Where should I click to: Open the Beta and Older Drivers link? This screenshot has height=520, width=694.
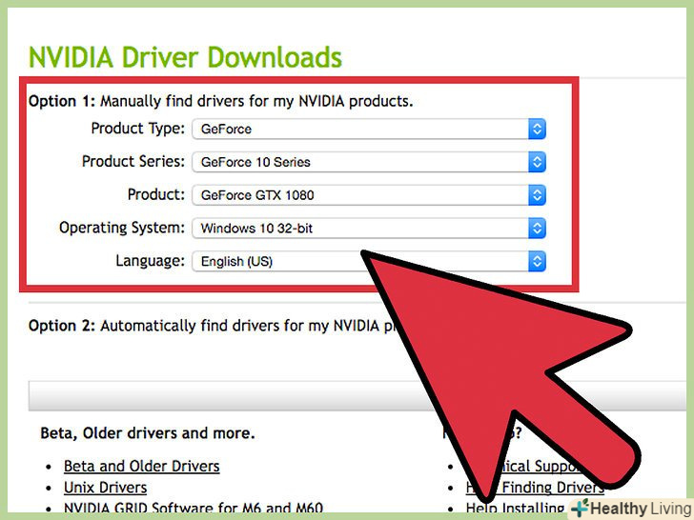click(x=142, y=466)
